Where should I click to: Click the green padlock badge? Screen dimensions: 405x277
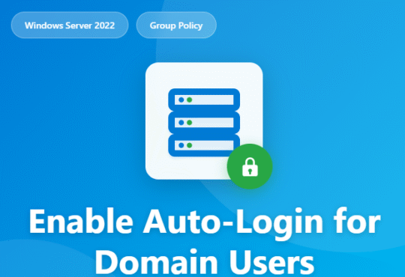[250, 167]
